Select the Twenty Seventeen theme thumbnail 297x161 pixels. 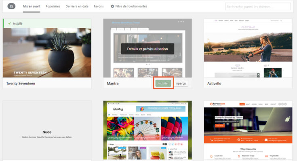[47, 53]
